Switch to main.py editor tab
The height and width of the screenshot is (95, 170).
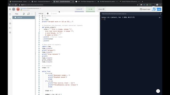pos(41,13)
